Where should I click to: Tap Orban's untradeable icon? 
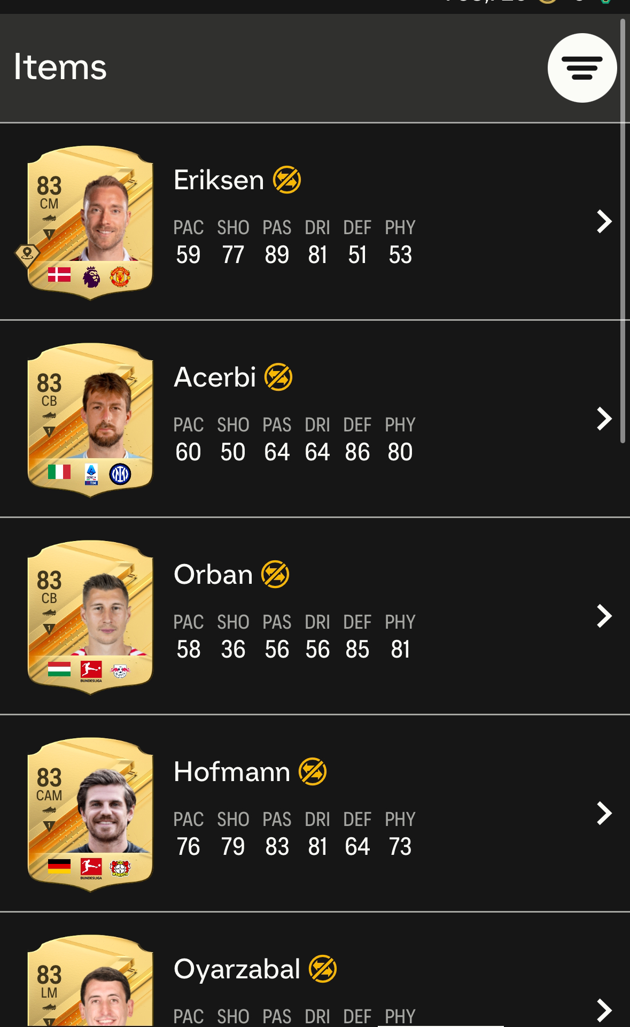click(275, 574)
